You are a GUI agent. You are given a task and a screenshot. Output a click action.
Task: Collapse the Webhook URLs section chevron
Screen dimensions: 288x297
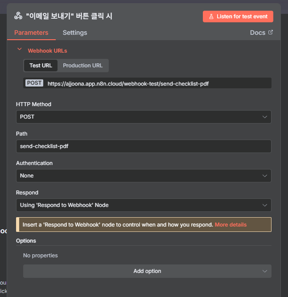point(19,50)
